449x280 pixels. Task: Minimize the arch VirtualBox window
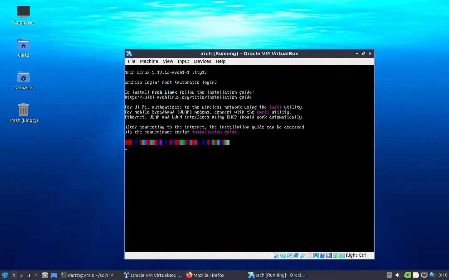coord(357,54)
